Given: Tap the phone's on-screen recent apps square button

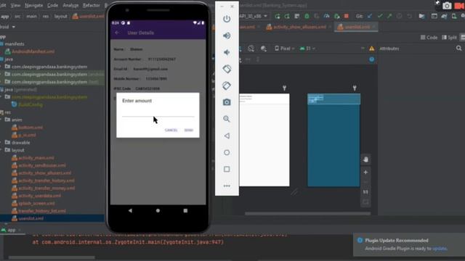Looking at the screenshot, I should 185,211.
